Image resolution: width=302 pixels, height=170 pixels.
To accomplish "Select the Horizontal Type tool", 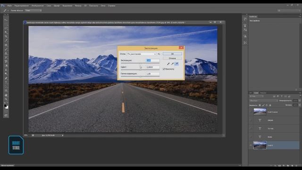I will (x=6, y=83).
